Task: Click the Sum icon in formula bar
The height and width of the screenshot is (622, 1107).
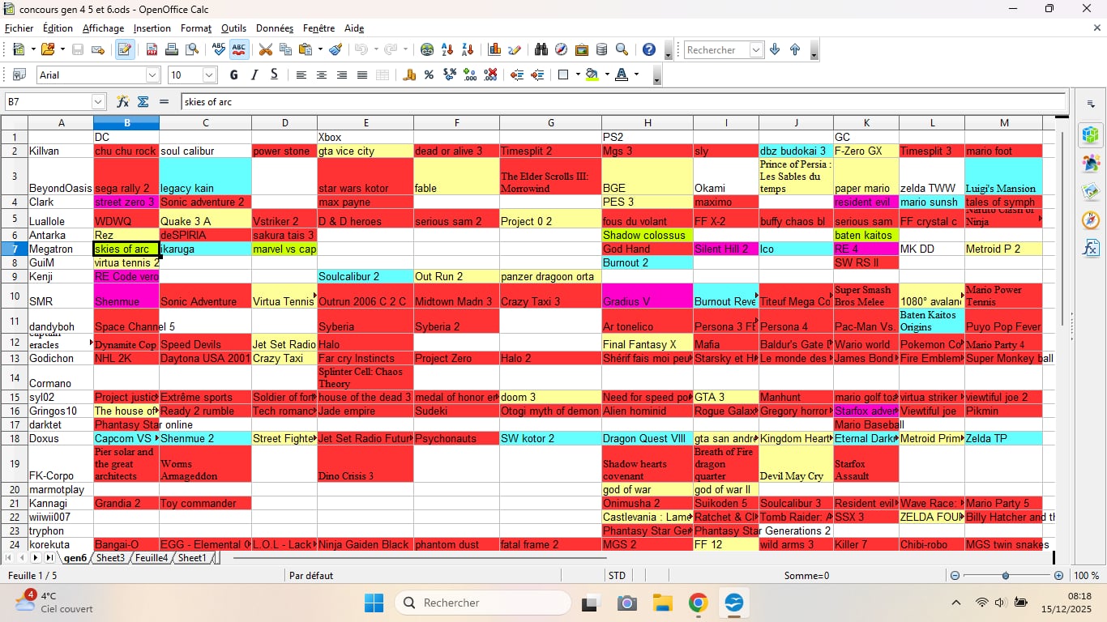Action: pos(143,102)
